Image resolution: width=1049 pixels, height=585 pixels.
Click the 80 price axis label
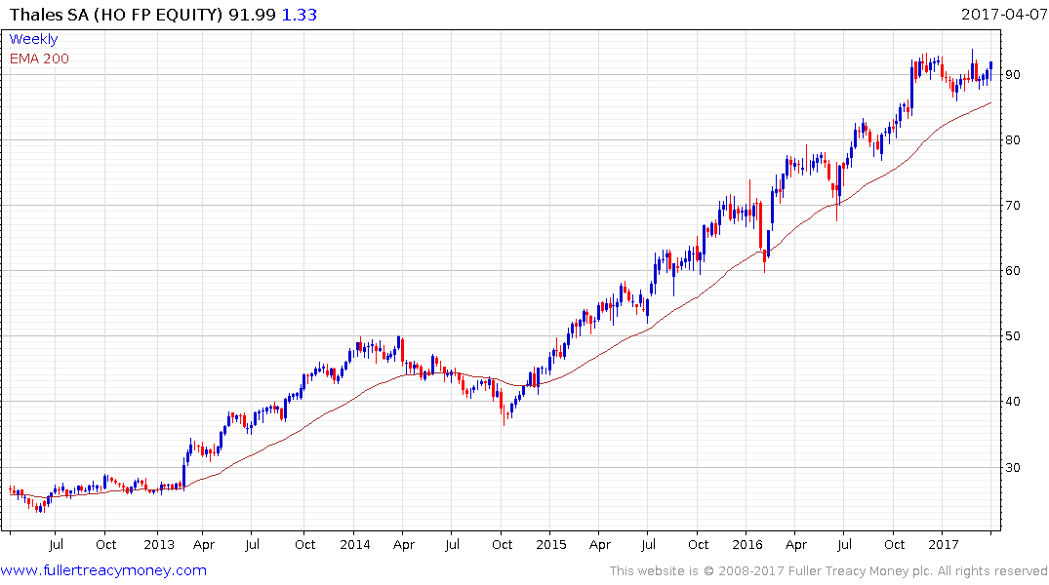1013,140
